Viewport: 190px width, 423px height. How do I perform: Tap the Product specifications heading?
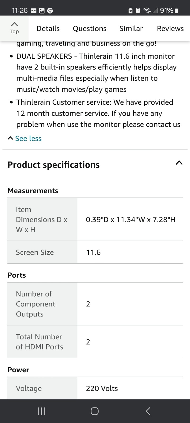[54, 165]
